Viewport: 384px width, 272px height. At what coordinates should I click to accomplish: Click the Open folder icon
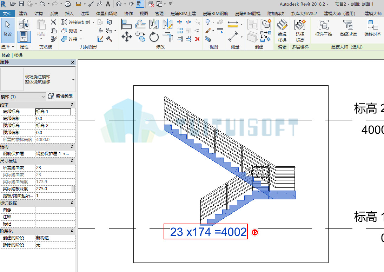13,4
